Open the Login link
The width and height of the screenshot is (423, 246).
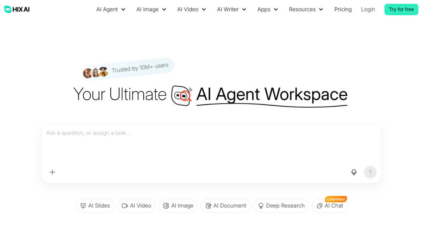pos(368,9)
